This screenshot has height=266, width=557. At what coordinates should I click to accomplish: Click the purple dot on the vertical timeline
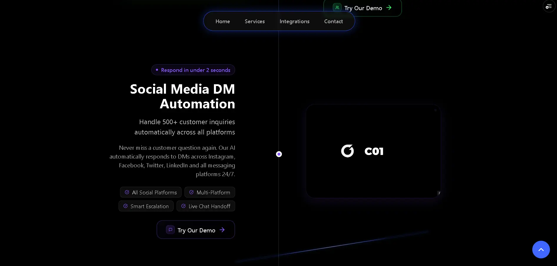279,154
